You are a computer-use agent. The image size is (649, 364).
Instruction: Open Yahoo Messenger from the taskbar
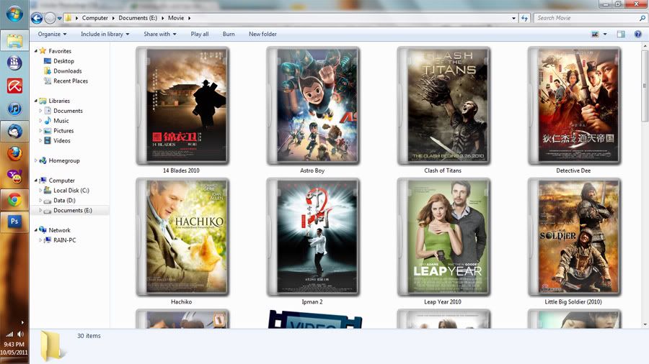pos(14,177)
